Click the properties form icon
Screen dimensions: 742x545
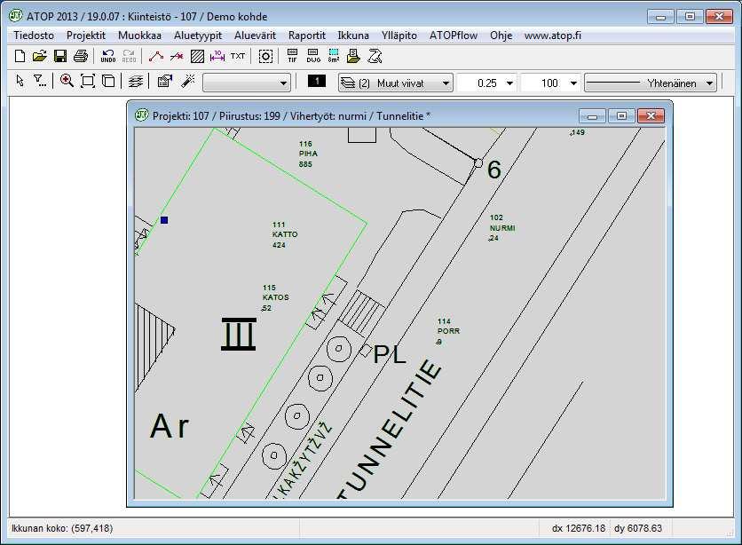164,81
